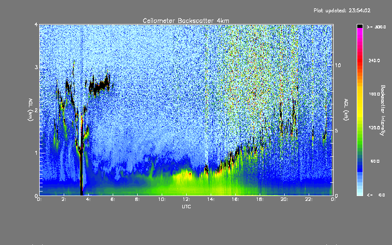Image resolution: width=392 pixels, height=245 pixels.
Task: Click the "120.0" colorbar label
Action: click(374, 127)
